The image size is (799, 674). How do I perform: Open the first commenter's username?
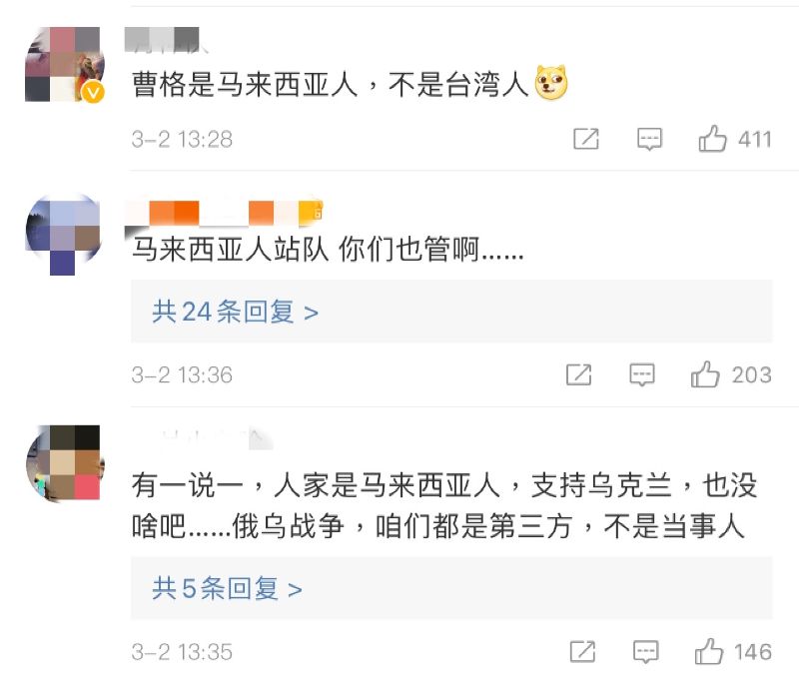[x=167, y=40]
